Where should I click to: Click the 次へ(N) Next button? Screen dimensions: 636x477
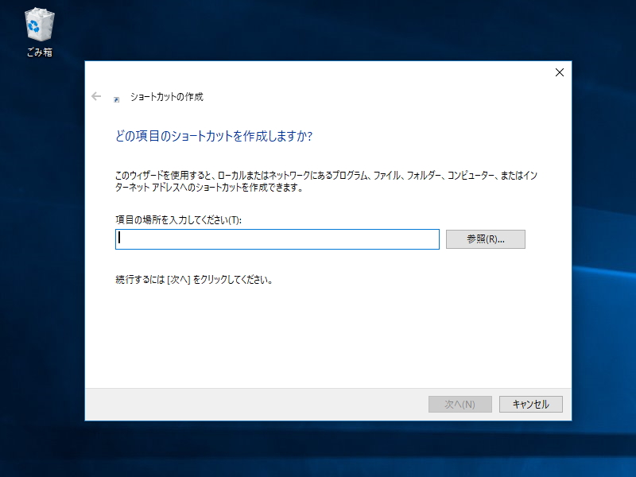pos(460,404)
